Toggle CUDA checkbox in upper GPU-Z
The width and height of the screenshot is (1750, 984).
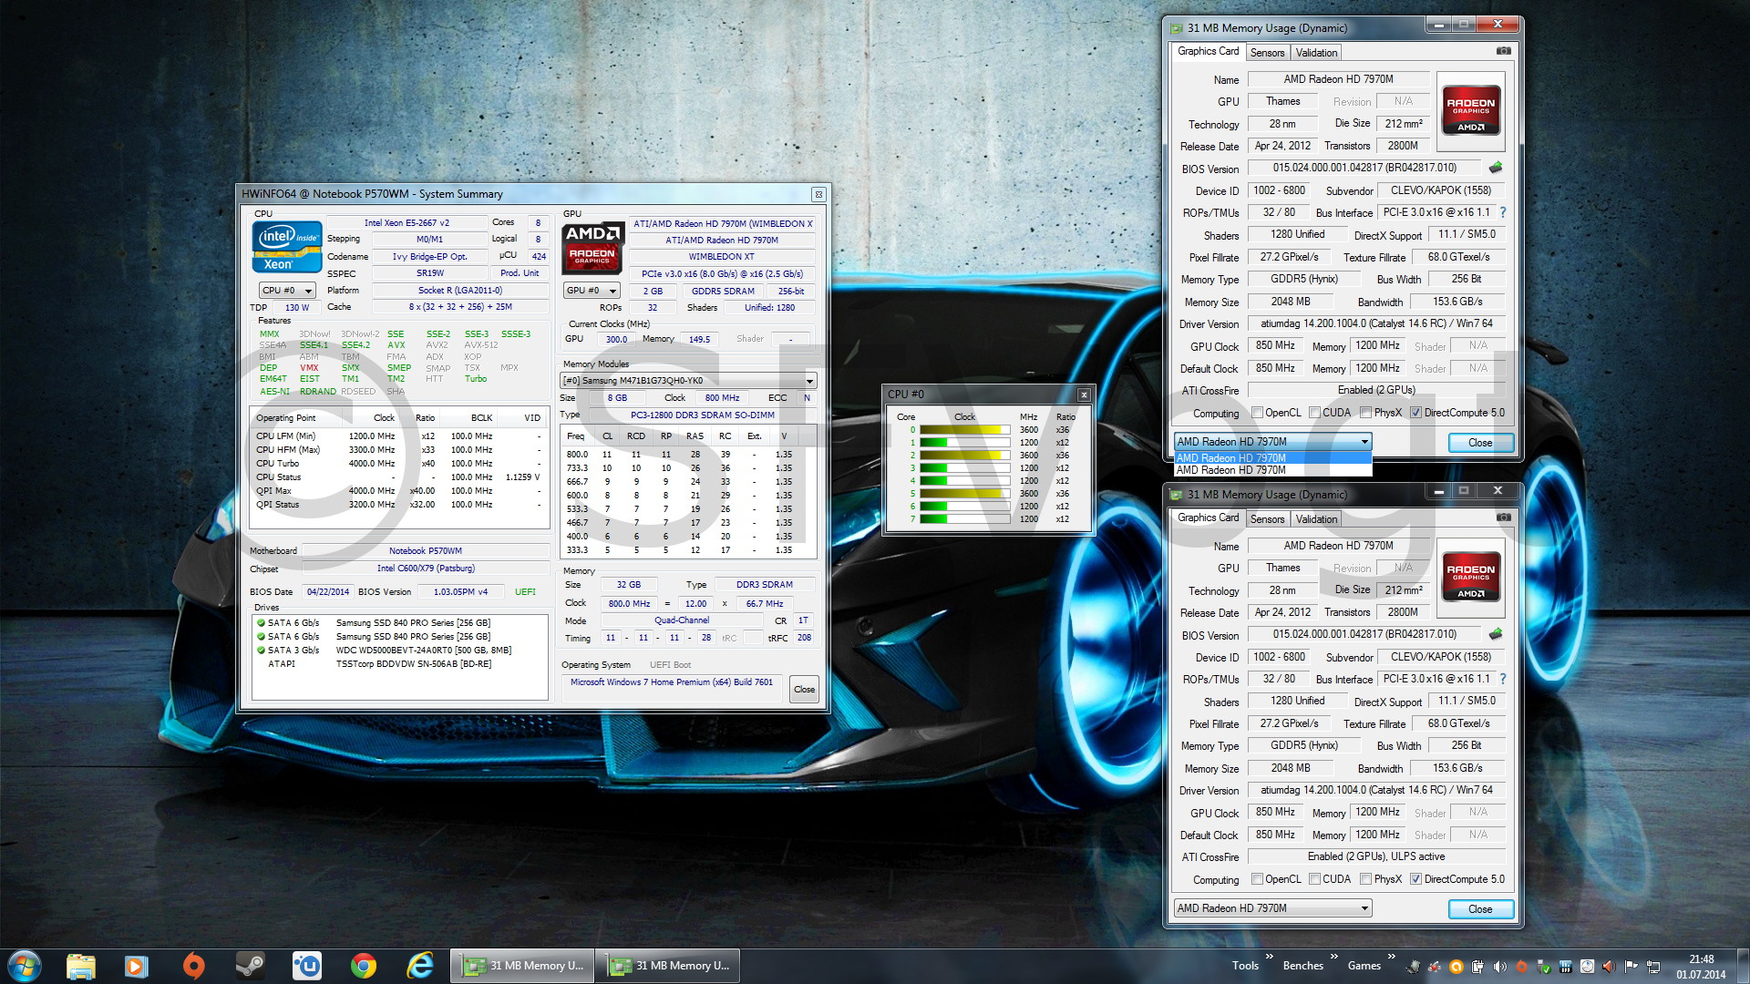pos(1315,413)
